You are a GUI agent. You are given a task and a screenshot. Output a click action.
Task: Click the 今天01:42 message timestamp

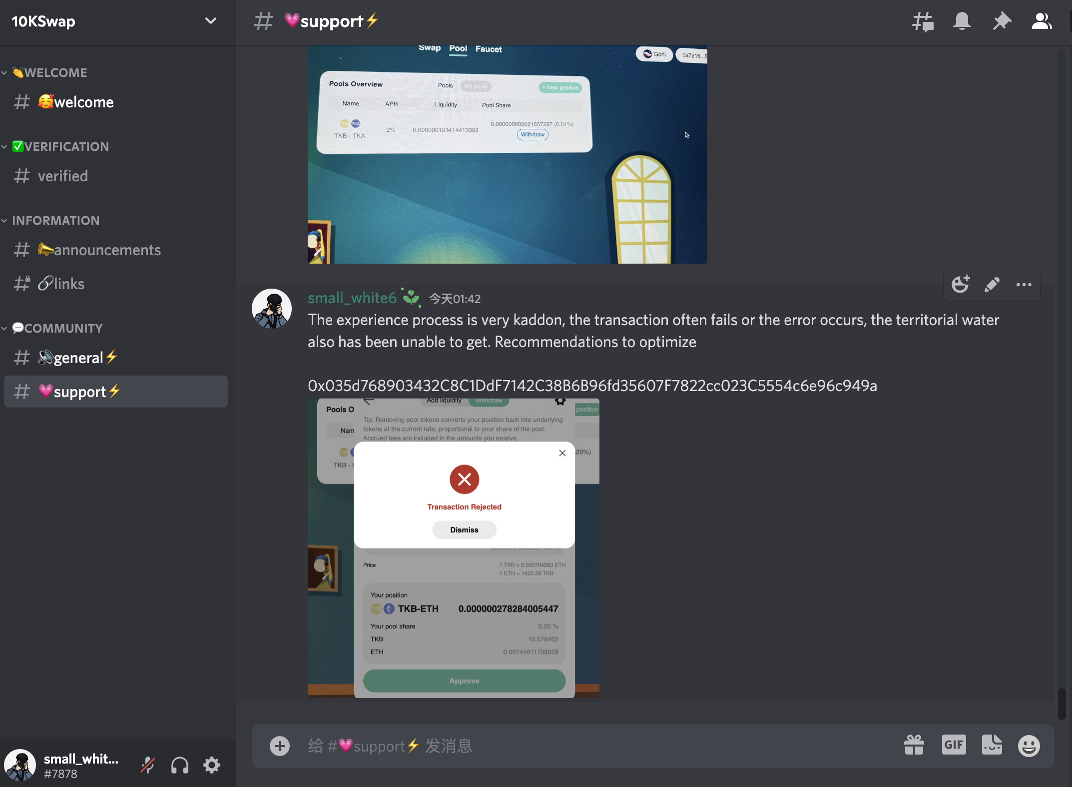[x=455, y=299]
